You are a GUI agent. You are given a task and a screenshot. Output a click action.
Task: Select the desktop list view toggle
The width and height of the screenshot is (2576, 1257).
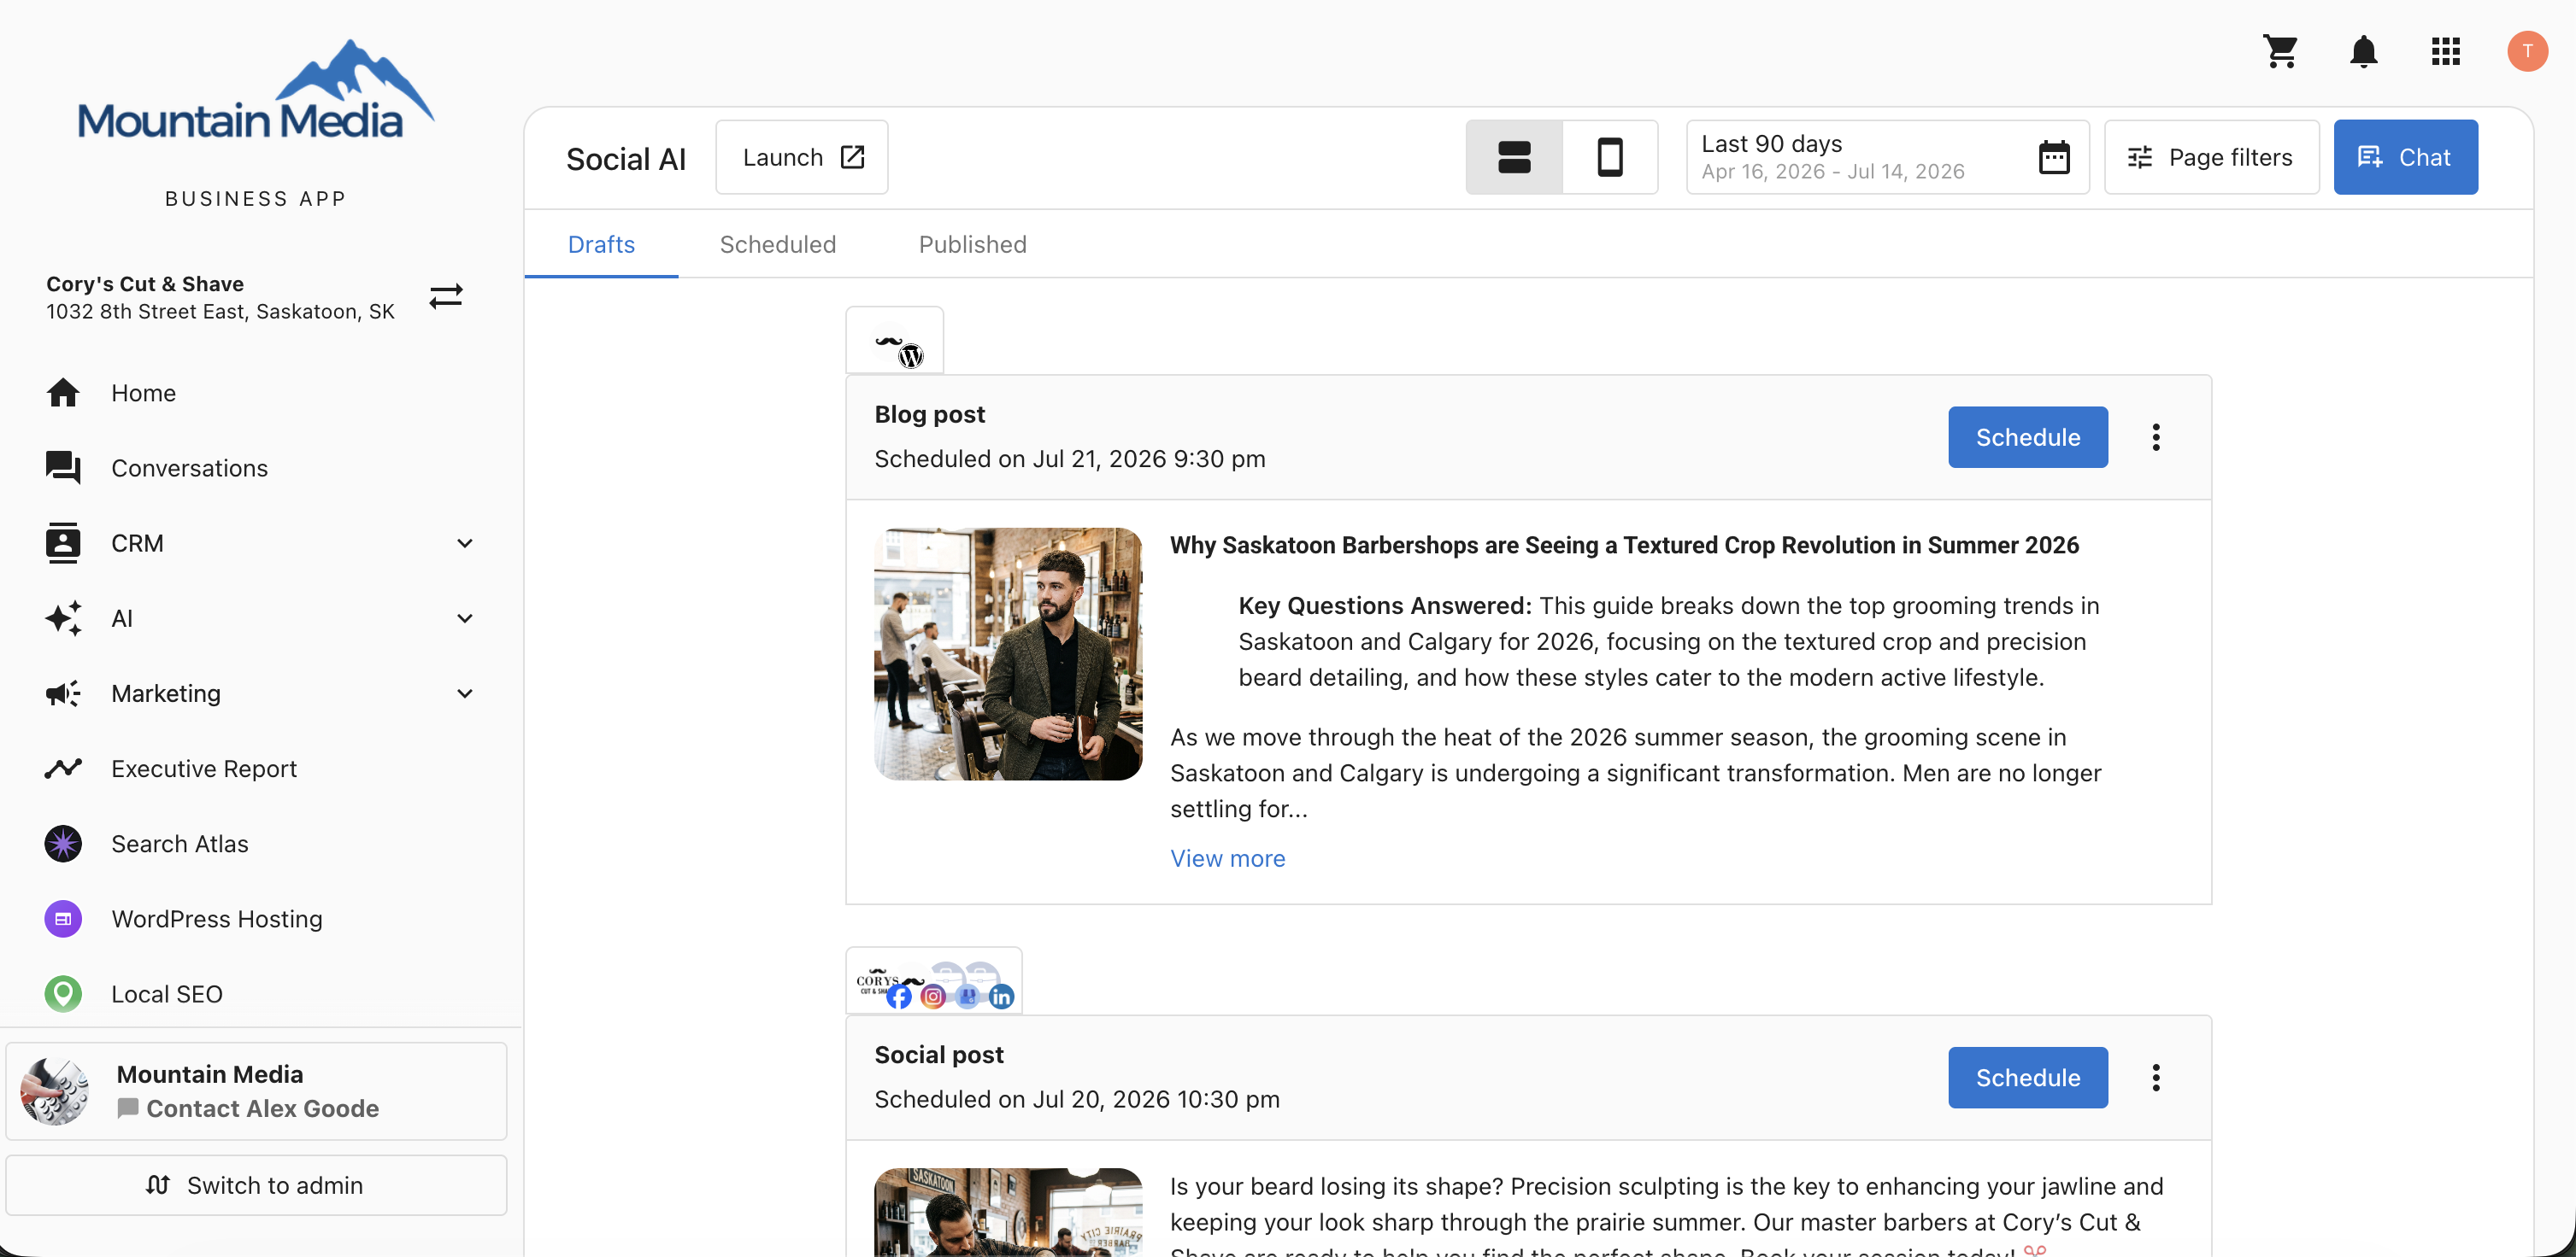tap(1514, 157)
